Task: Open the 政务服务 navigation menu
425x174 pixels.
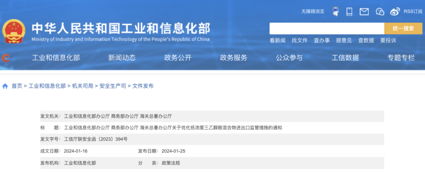Action: (x=234, y=58)
